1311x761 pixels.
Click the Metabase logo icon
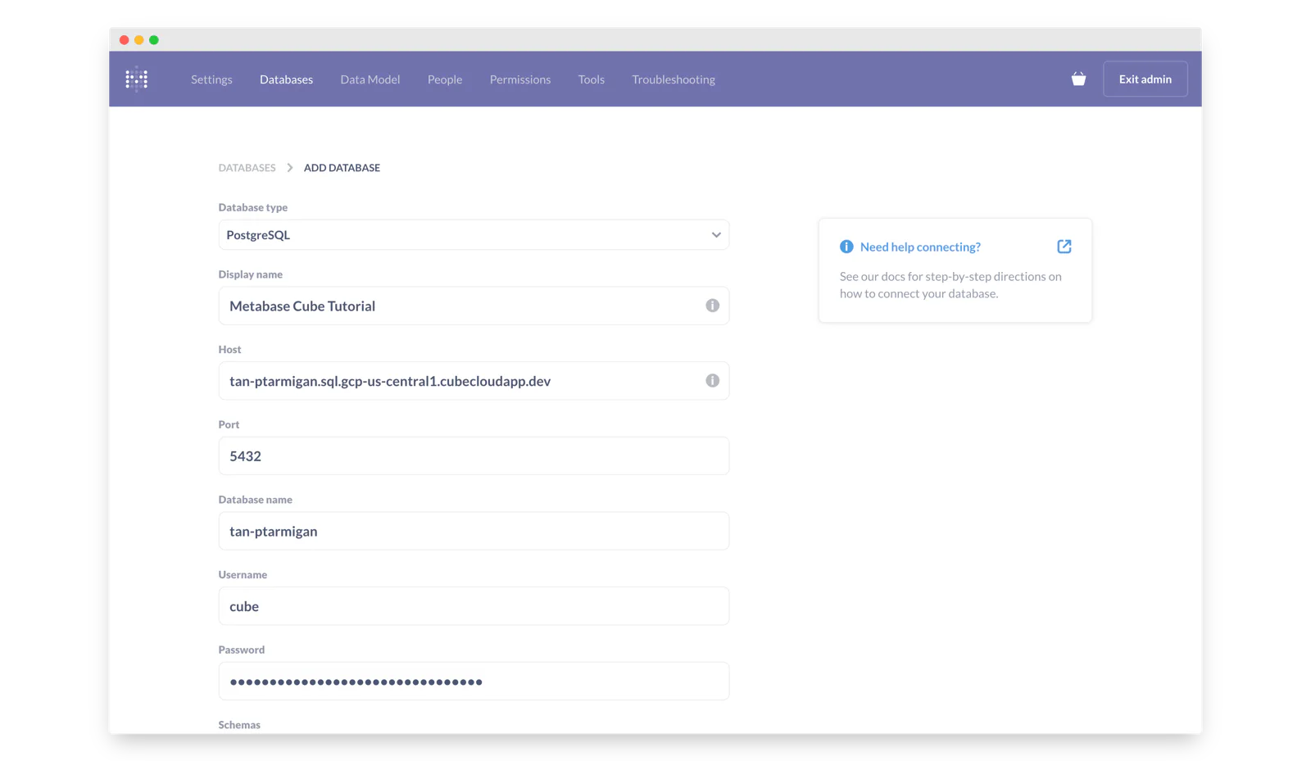(x=136, y=79)
